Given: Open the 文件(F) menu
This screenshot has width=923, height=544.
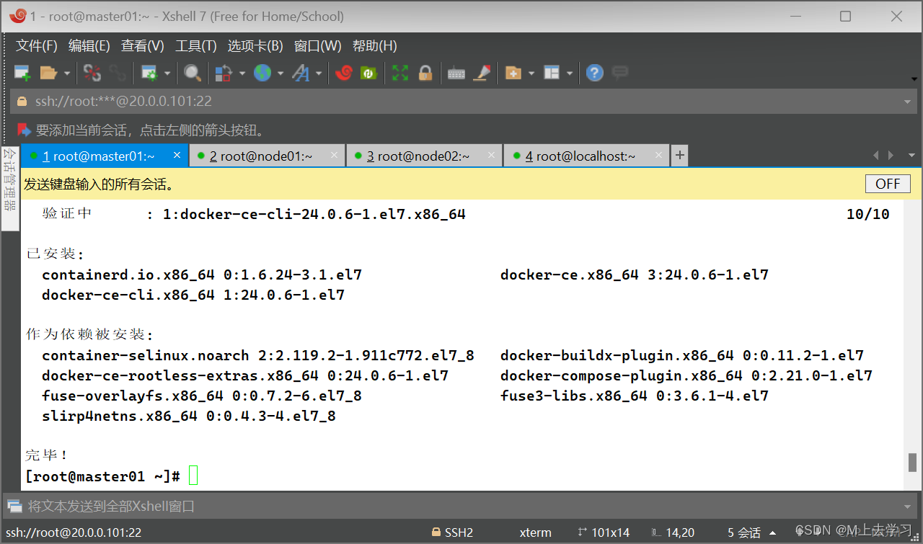Looking at the screenshot, I should pos(37,46).
